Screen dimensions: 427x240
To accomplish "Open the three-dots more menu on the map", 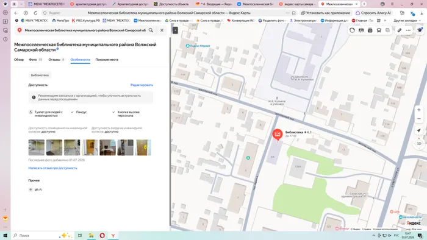I will click(x=408, y=30).
